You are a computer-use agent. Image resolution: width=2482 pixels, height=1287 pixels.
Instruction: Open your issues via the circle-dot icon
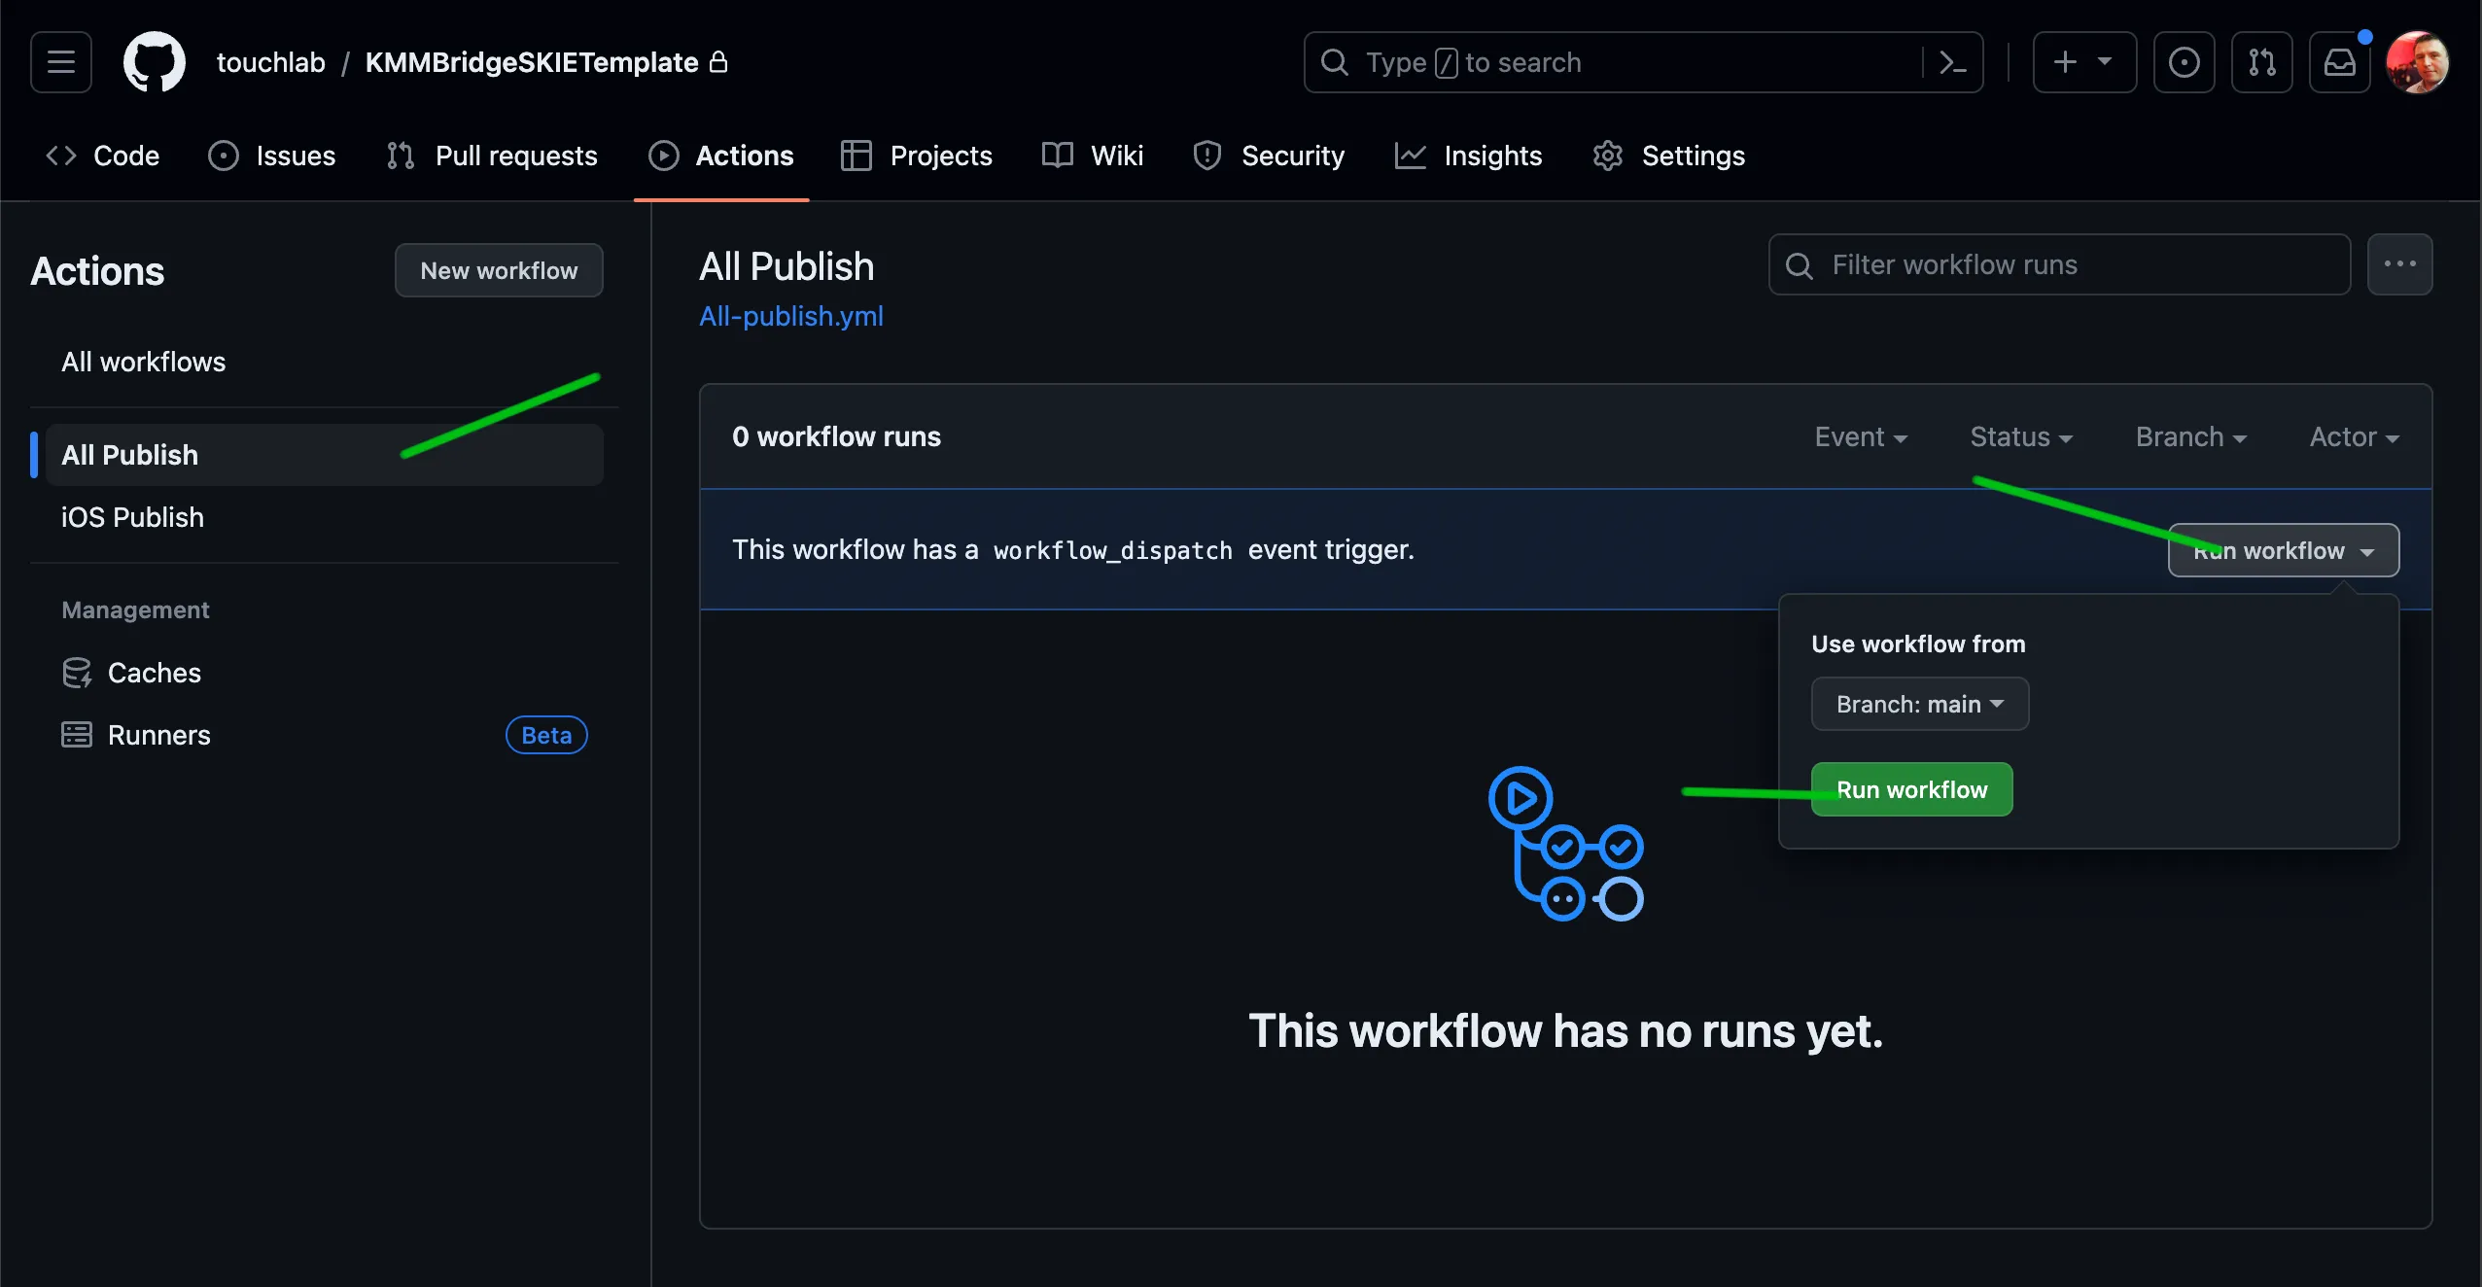point(2184,62)
